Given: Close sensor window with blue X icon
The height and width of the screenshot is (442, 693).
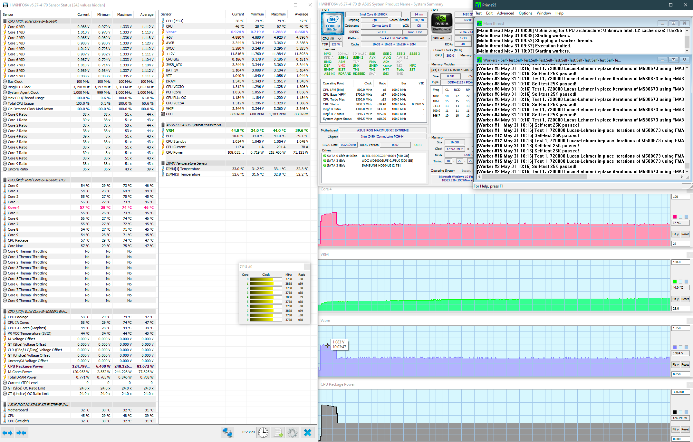Looking at the screenshot, I should (307, 432).
